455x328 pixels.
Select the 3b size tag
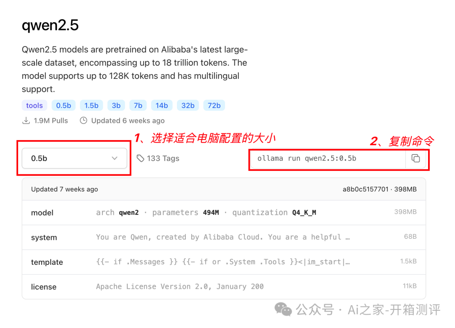(116, 106)
